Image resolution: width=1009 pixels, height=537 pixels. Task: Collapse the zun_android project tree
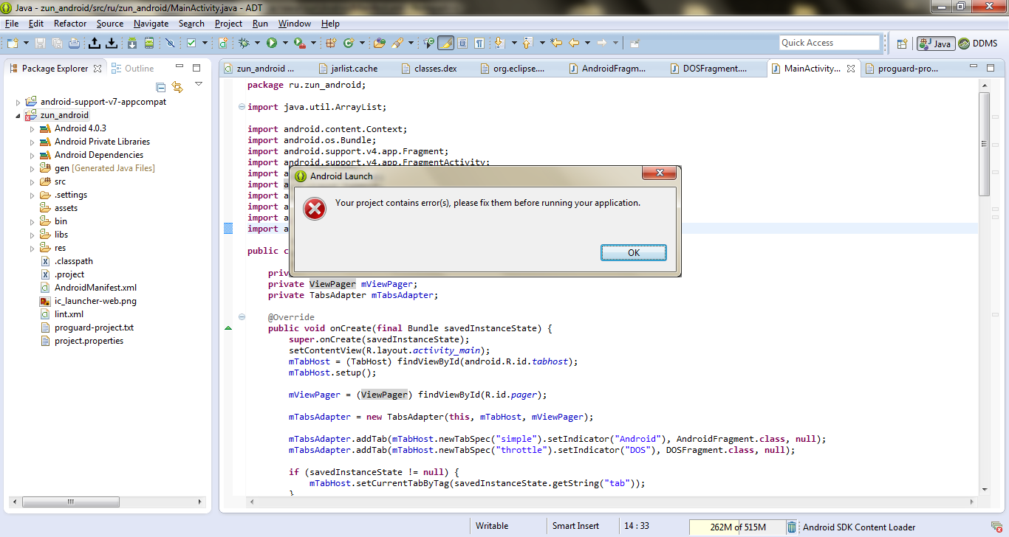coord(18,115)
